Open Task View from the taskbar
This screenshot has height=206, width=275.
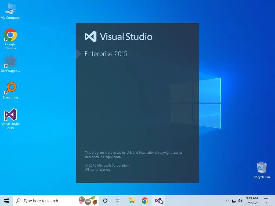[118, 201]
